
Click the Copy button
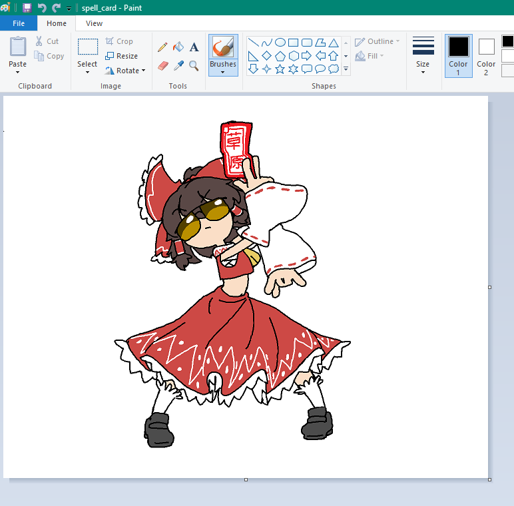(49, 56)
